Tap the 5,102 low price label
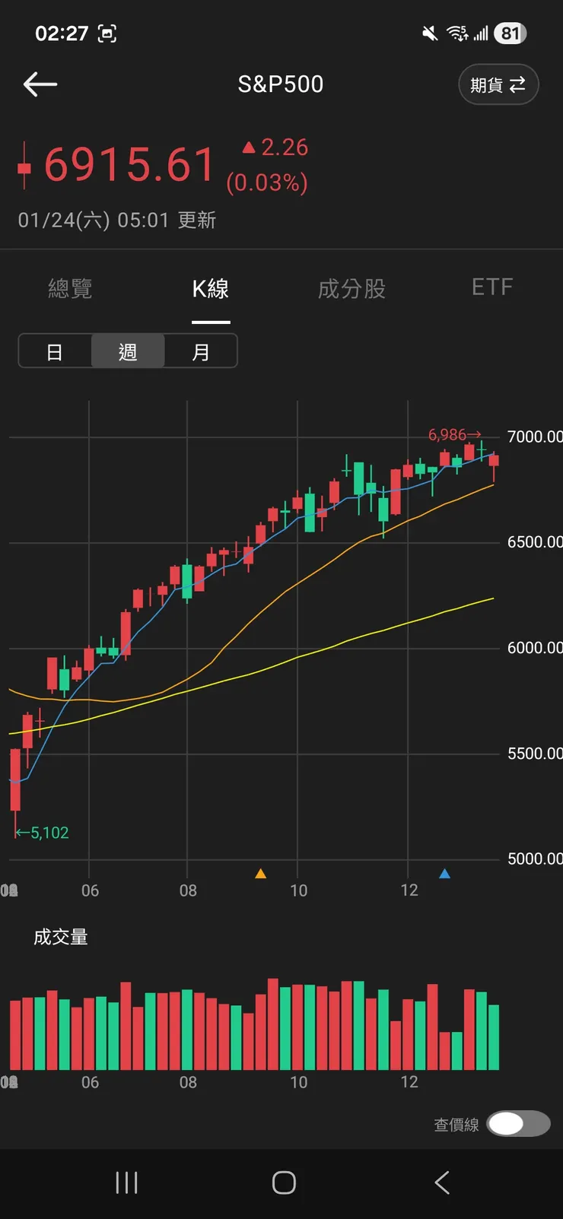The width and height of the screenshot is (563, 1219). (x=43, y=833)
